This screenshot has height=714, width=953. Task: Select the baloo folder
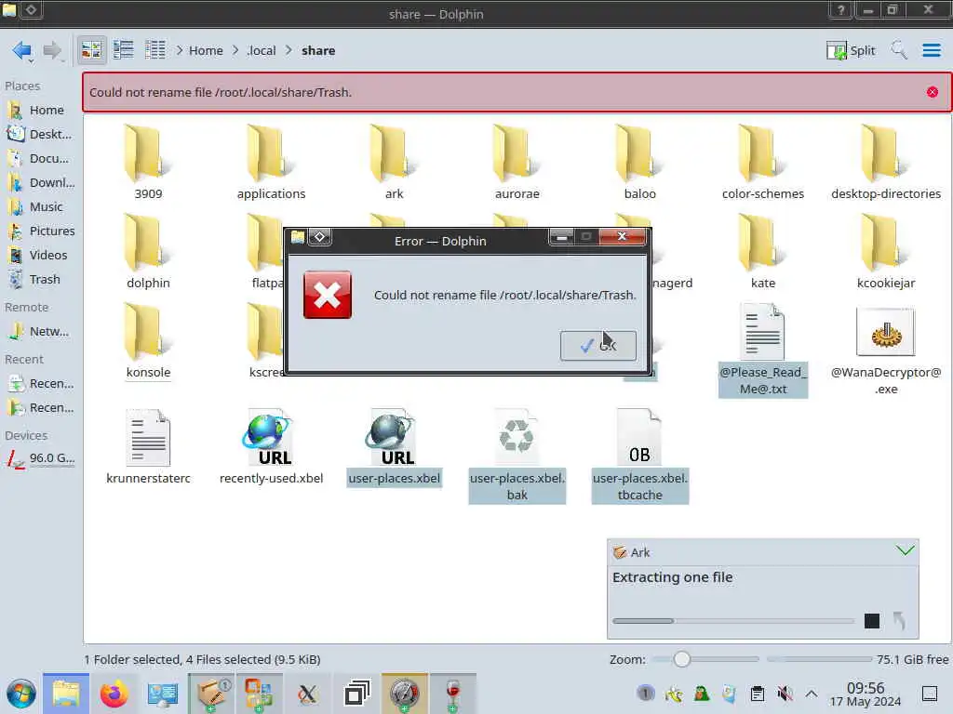point(639,163)
